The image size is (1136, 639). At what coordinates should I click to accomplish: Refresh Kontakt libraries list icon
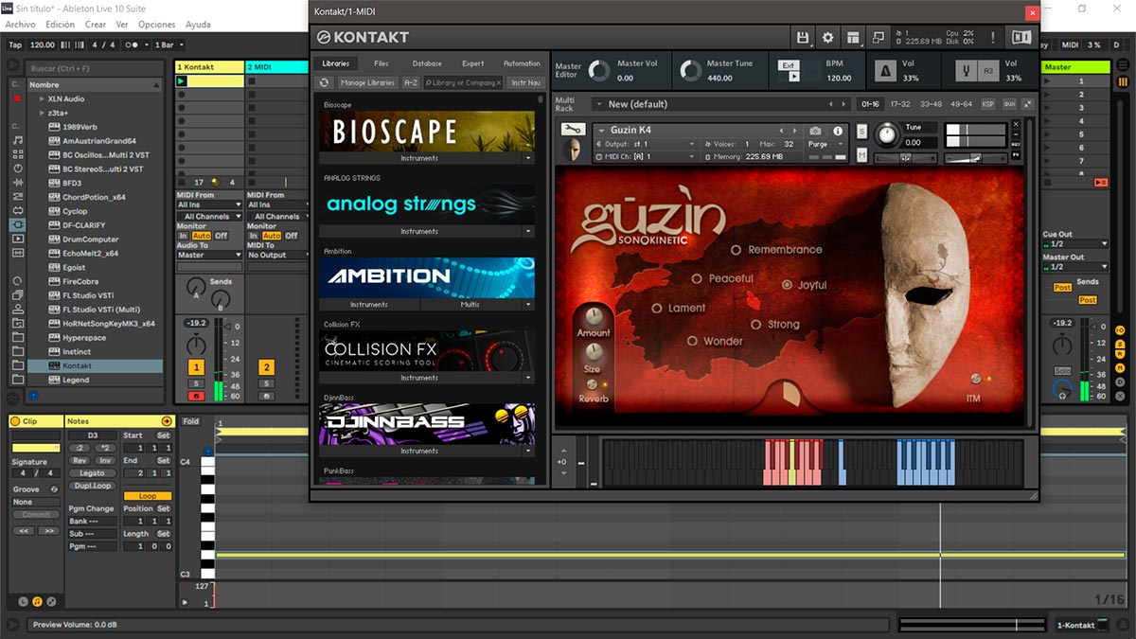tap(325, 83)
